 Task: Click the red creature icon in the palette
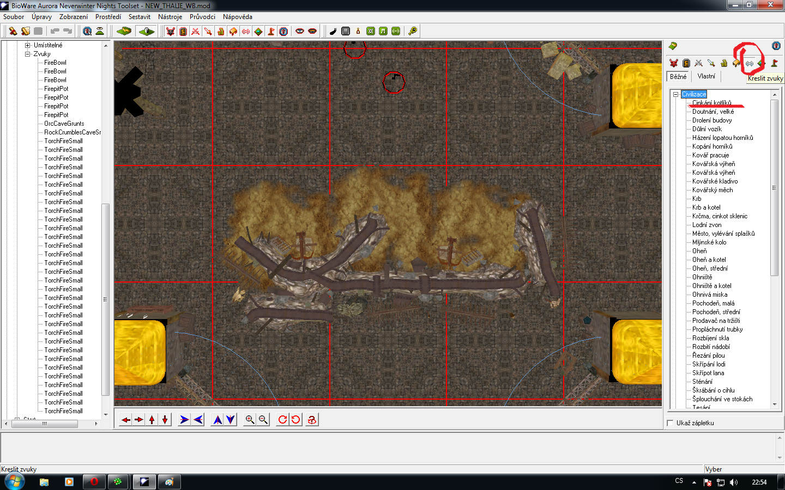coord(674,63)
